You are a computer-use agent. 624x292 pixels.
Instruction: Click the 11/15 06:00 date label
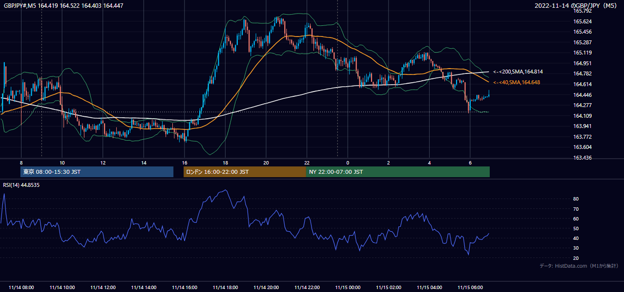(470, 288)
